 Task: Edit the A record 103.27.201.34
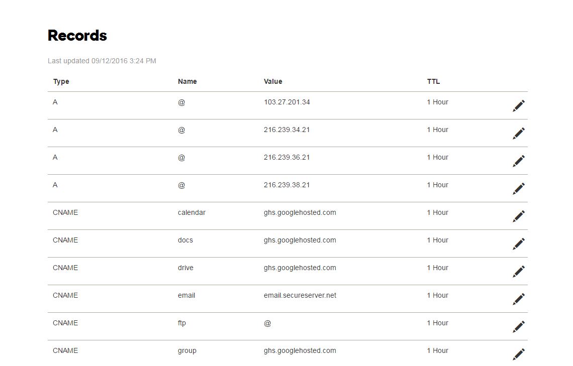519,106
